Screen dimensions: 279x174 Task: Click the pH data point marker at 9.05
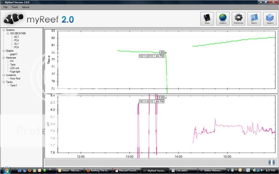tap(166, 98)
